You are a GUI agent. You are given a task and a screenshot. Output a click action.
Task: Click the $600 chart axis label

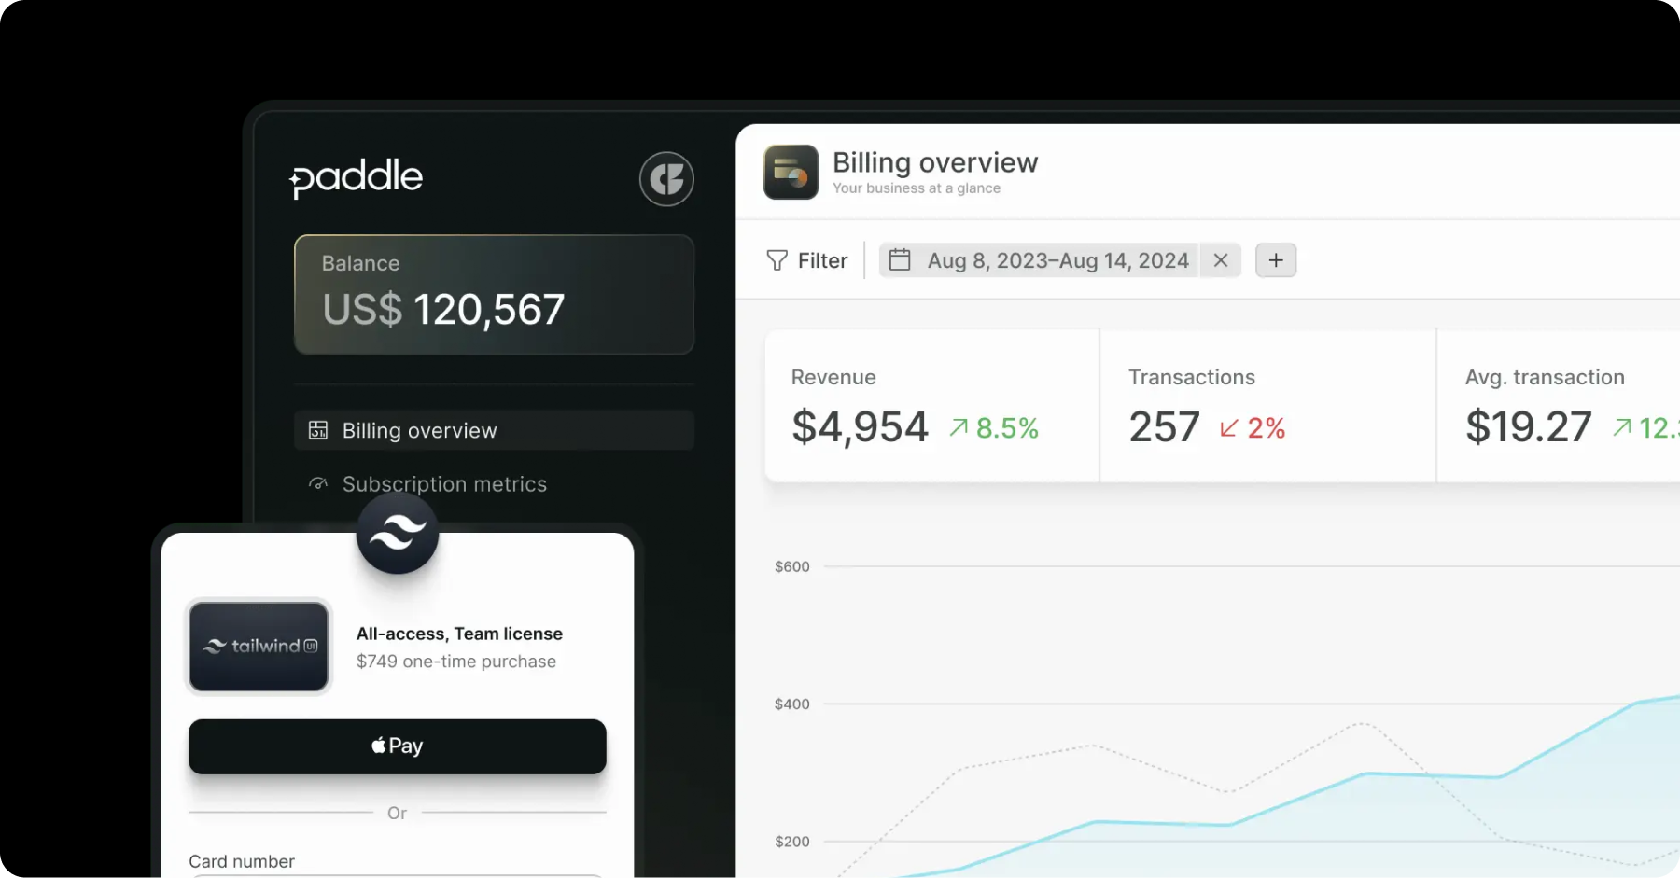tap(792, 567)
